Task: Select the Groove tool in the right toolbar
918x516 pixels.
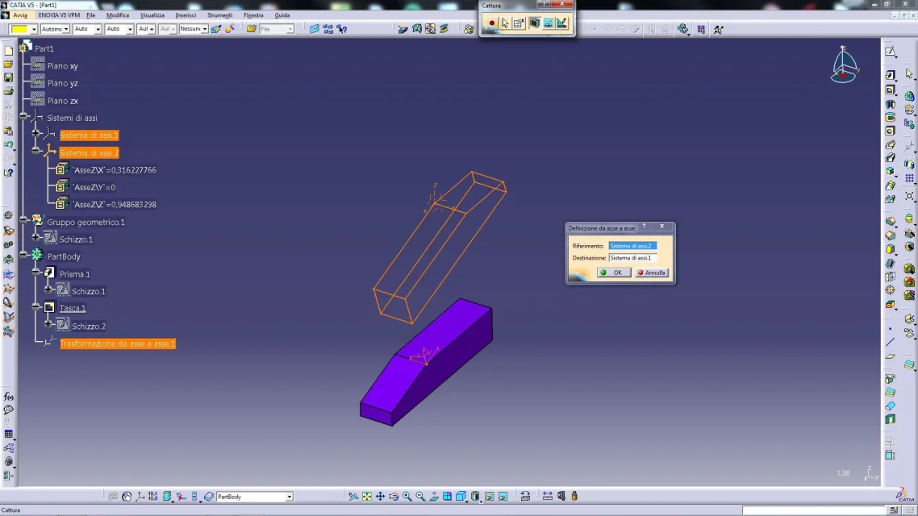Action: (891, 118)
